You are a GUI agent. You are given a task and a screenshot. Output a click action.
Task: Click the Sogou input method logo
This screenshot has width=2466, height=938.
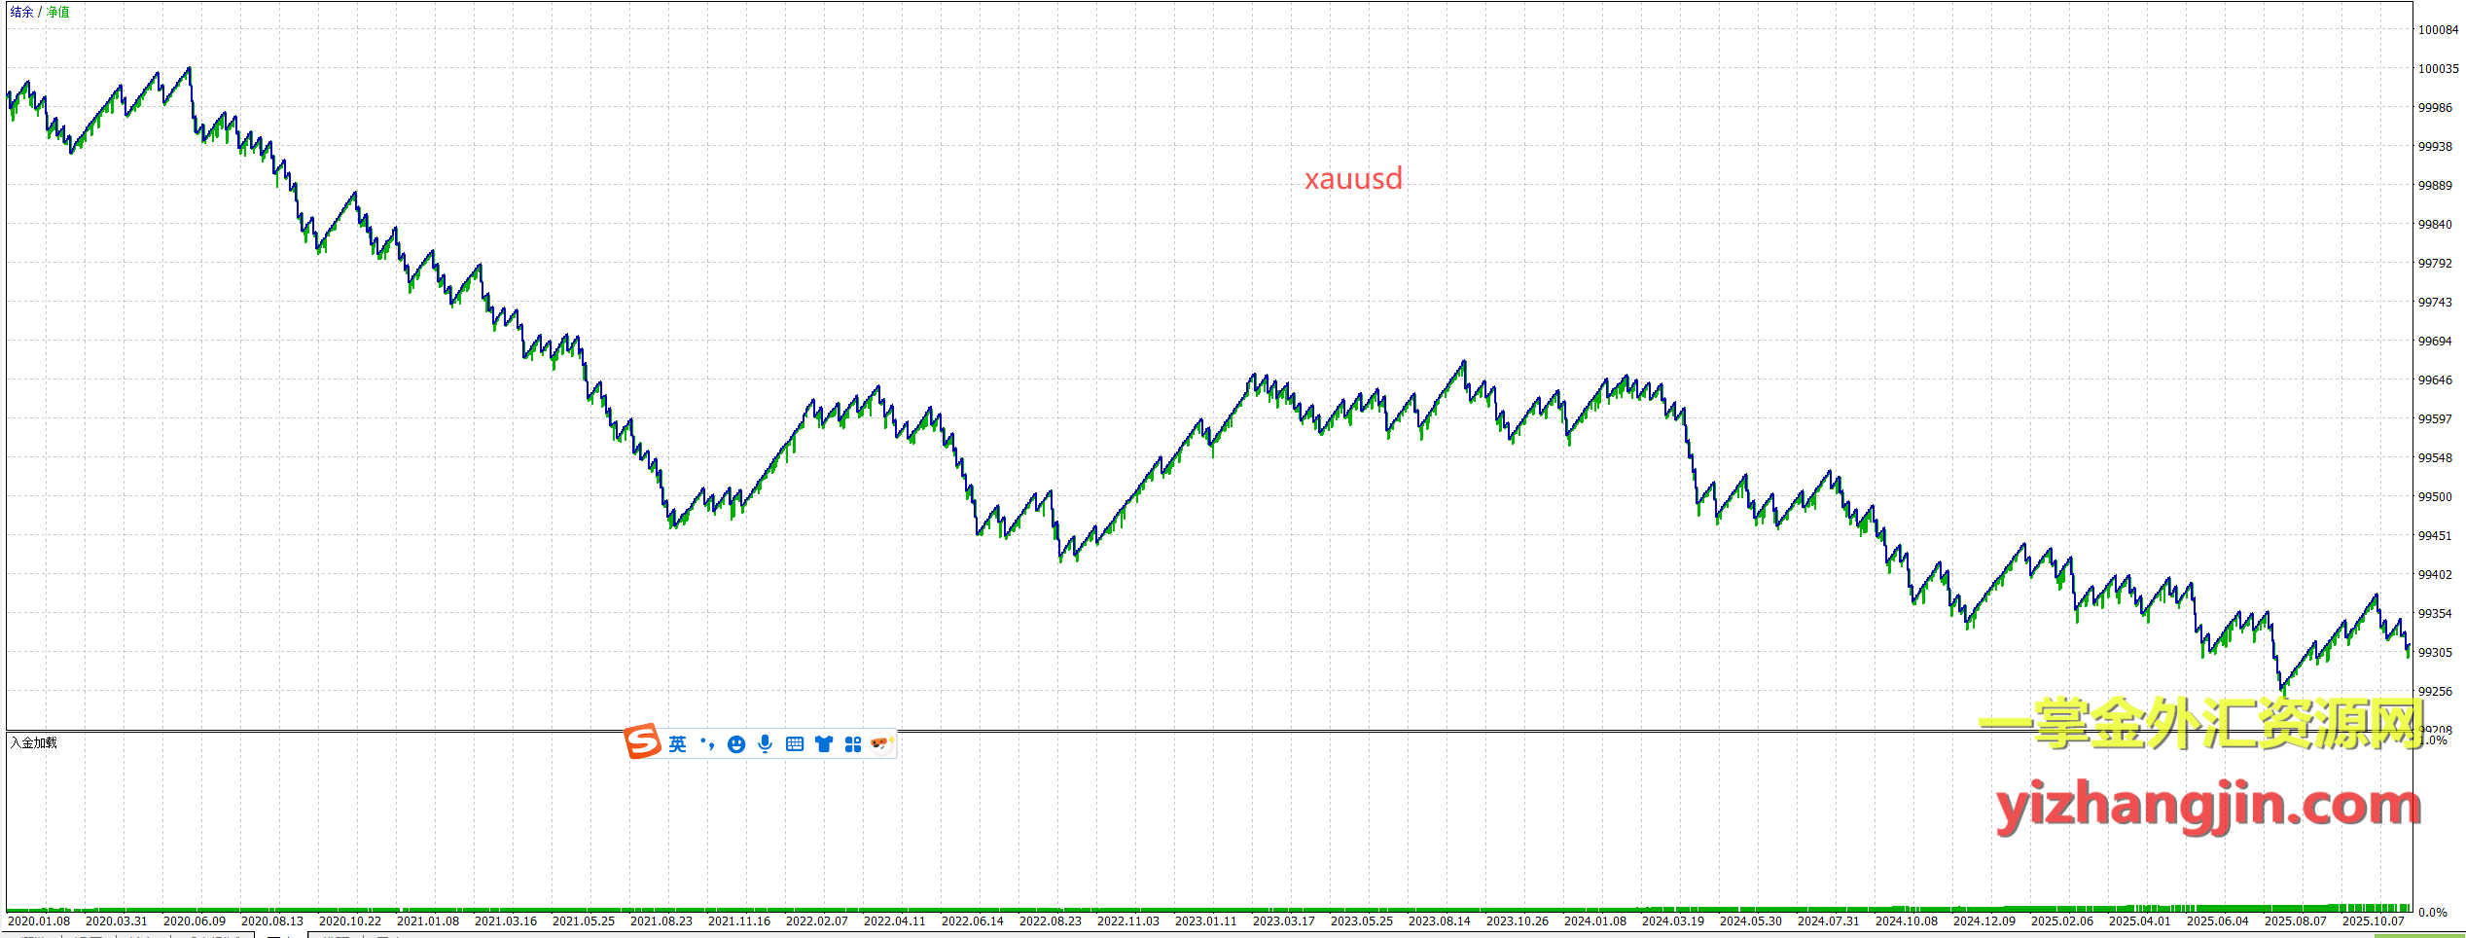point(643,742)
